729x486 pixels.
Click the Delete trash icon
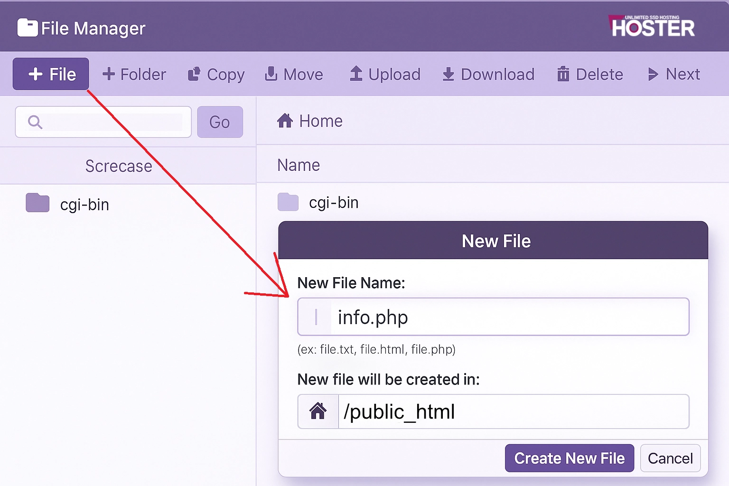coord(564,74)
